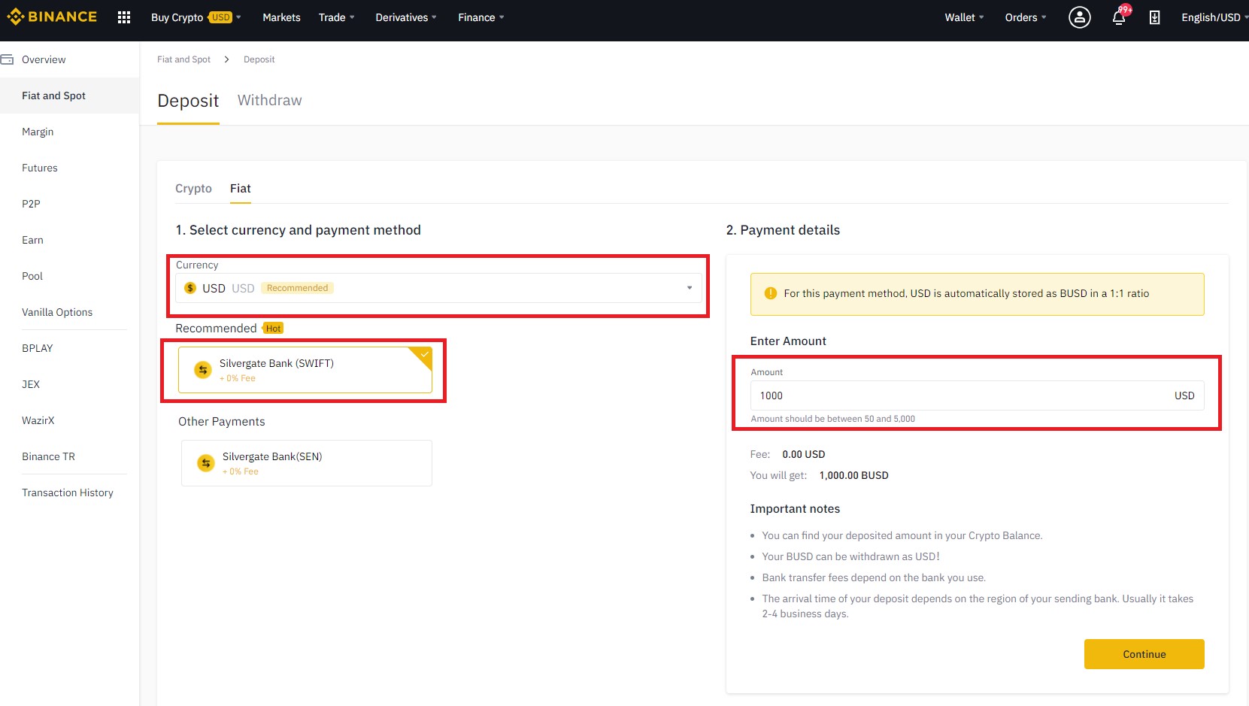Open P2P in the sidebar
Viewport: 1249px width, 706px height.
tap(31, 204)
